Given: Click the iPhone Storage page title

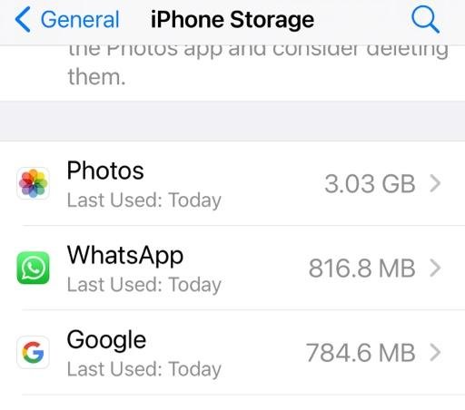Looking at the screenshot, I should 232,20.
